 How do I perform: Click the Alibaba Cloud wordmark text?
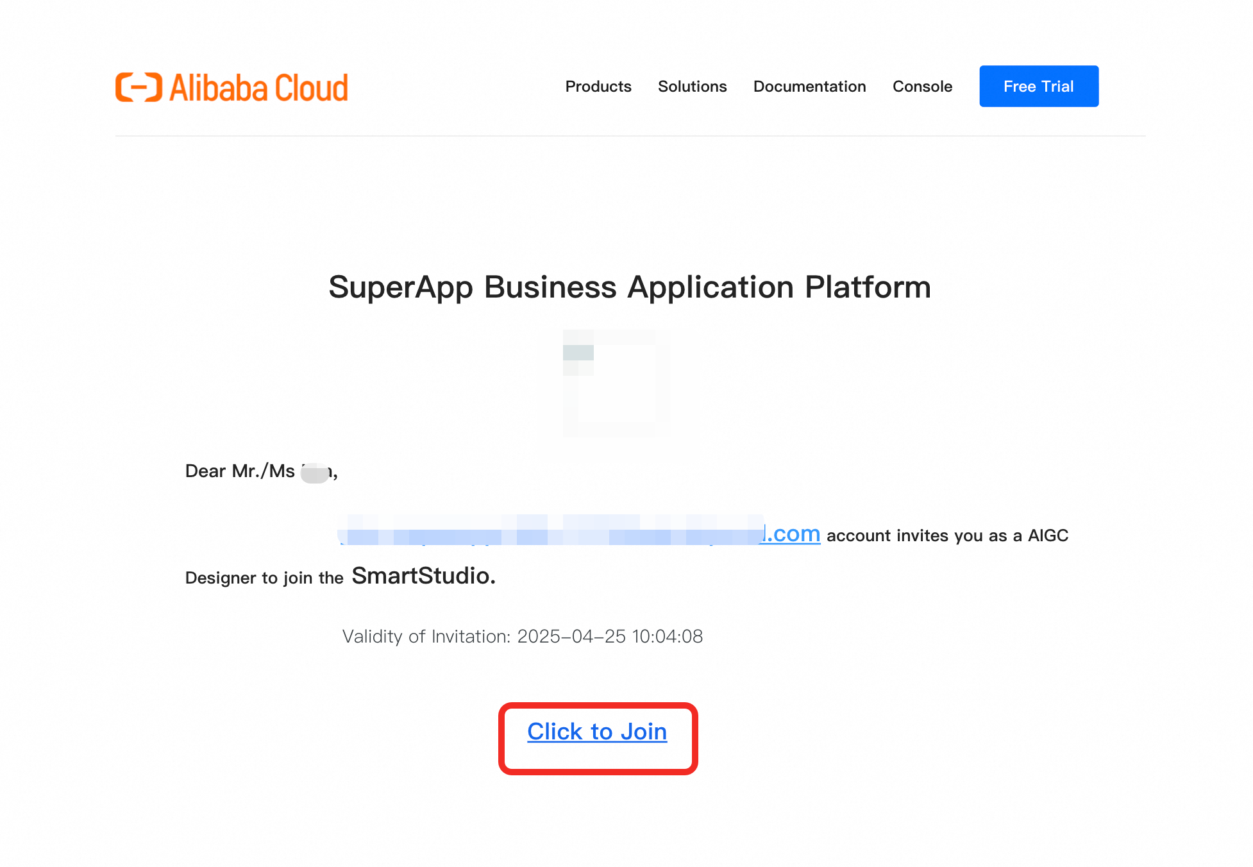[258, 88]
